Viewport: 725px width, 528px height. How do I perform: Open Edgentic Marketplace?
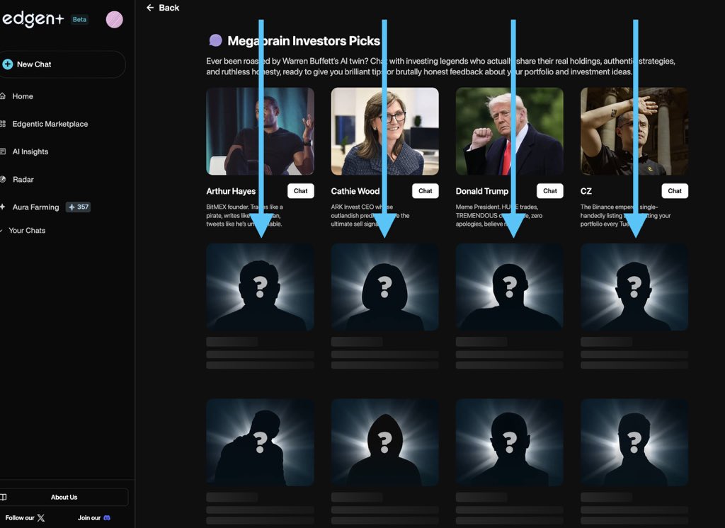tap(50, 124)
